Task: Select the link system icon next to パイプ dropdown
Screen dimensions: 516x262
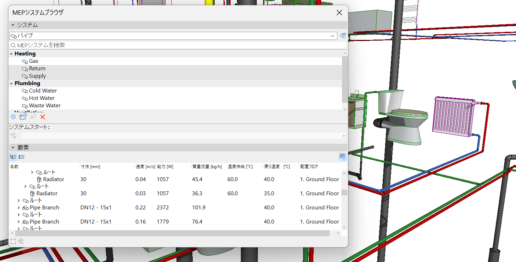Action: (342, 36)
